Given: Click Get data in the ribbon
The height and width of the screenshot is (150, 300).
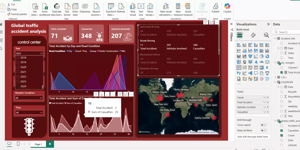Looking at the screenshot, I should (x=35, y=10).
